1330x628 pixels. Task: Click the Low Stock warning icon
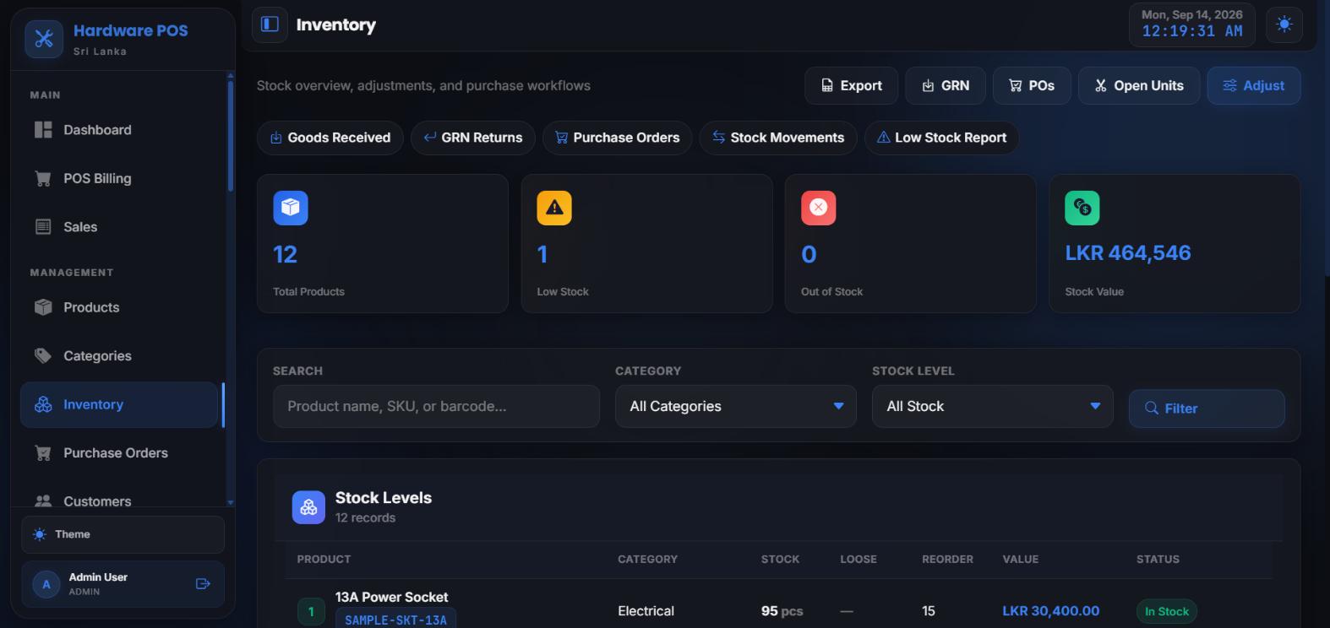point(554,208)
